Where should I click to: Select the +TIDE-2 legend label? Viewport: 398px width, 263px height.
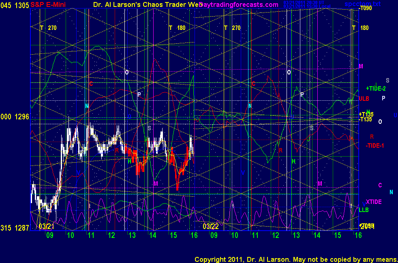[x=376, y=88]
